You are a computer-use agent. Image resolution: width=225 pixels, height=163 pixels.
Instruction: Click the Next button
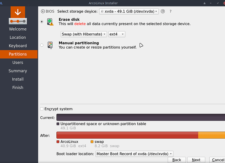pos(196,160)
